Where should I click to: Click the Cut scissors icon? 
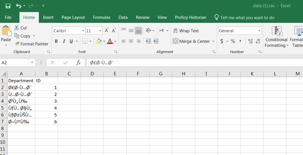coord(16,28)
